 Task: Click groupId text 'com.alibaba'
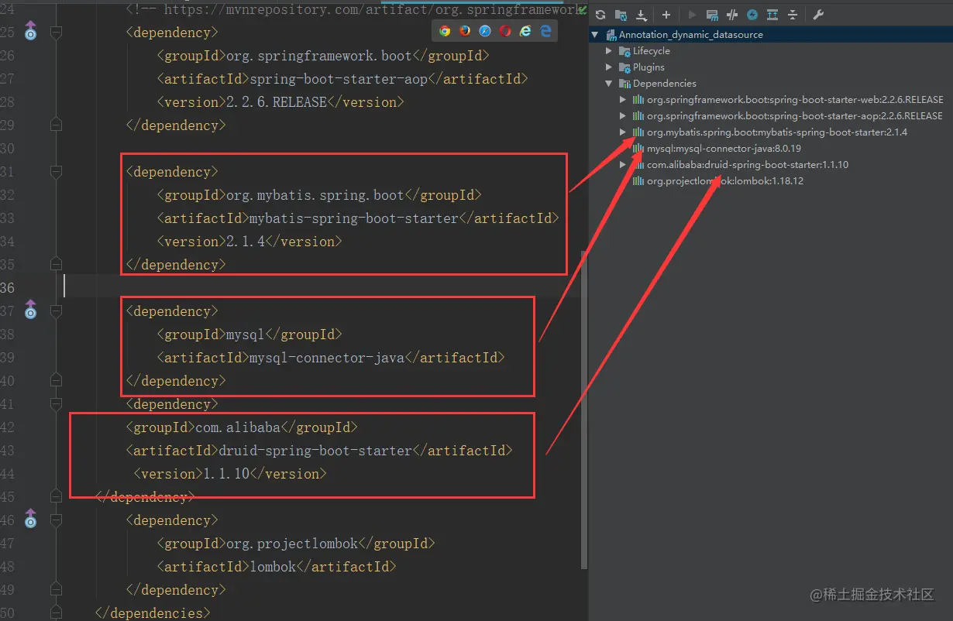(238, 427)
